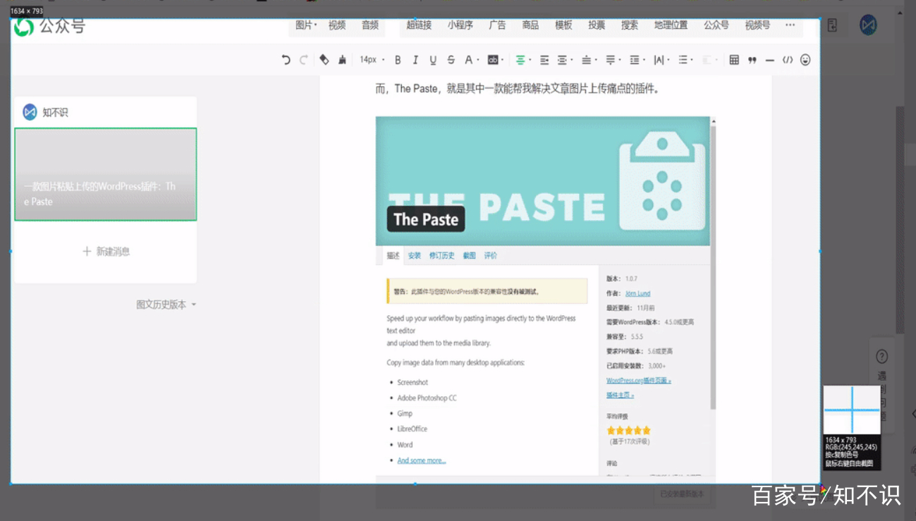This screenshot has height=521, width=916.
Task: Click the five-star rating
Action: pyautogui.click(x=628, y=430)
